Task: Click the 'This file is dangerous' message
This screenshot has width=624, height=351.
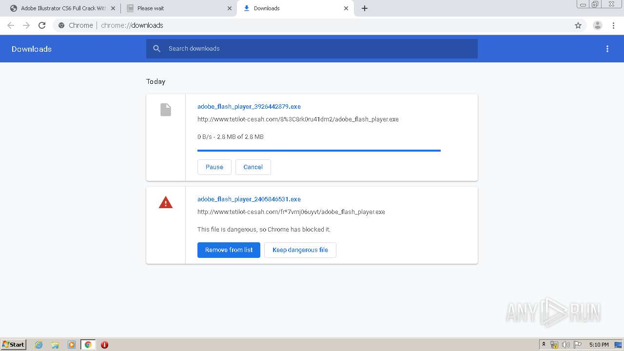Action: pyautogui.click(x=264, y=229)
